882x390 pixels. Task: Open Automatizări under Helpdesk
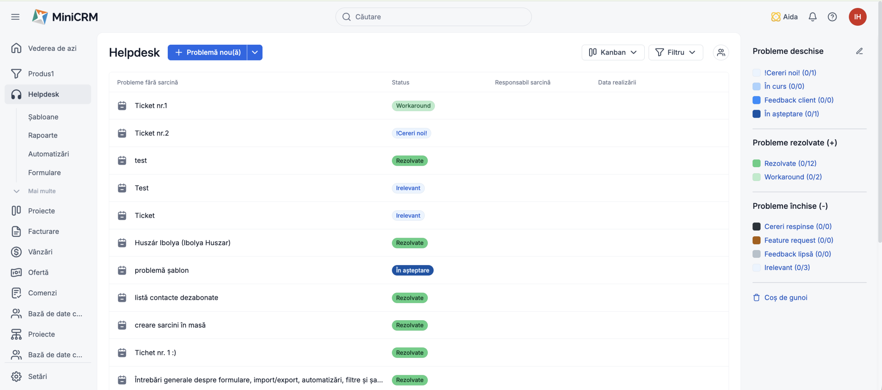pos(49,154)
